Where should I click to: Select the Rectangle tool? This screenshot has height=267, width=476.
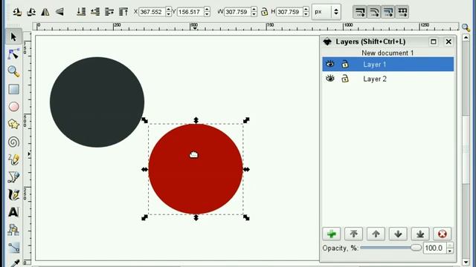tap(13, 89)
